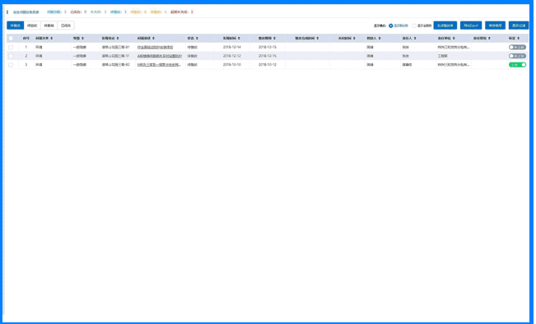Switch to the 待验收 tab
The height and width of the screenshot is (324, 536).
32,25
